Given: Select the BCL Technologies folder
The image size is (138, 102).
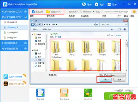Looking at the screenshot, I should pyautogui.click(x=57, y=49).
